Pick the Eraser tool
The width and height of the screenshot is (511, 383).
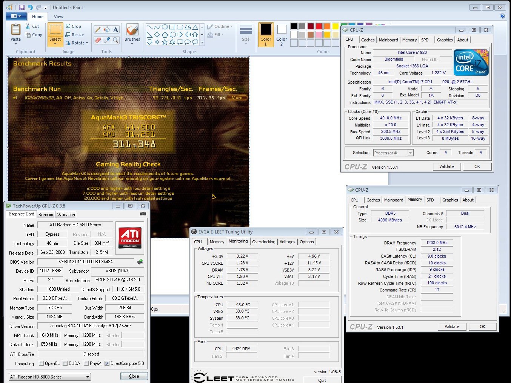tap(98, 40)
